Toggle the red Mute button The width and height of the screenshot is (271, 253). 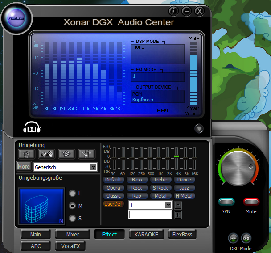click(251, 202)
